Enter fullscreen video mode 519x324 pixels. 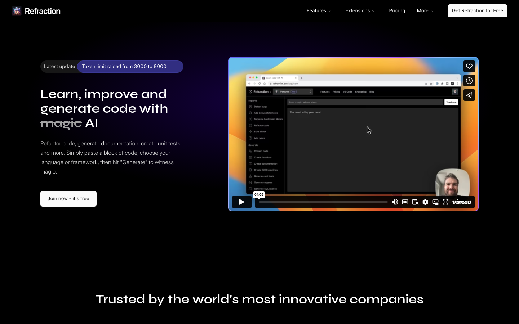click(x=445, y=202)
